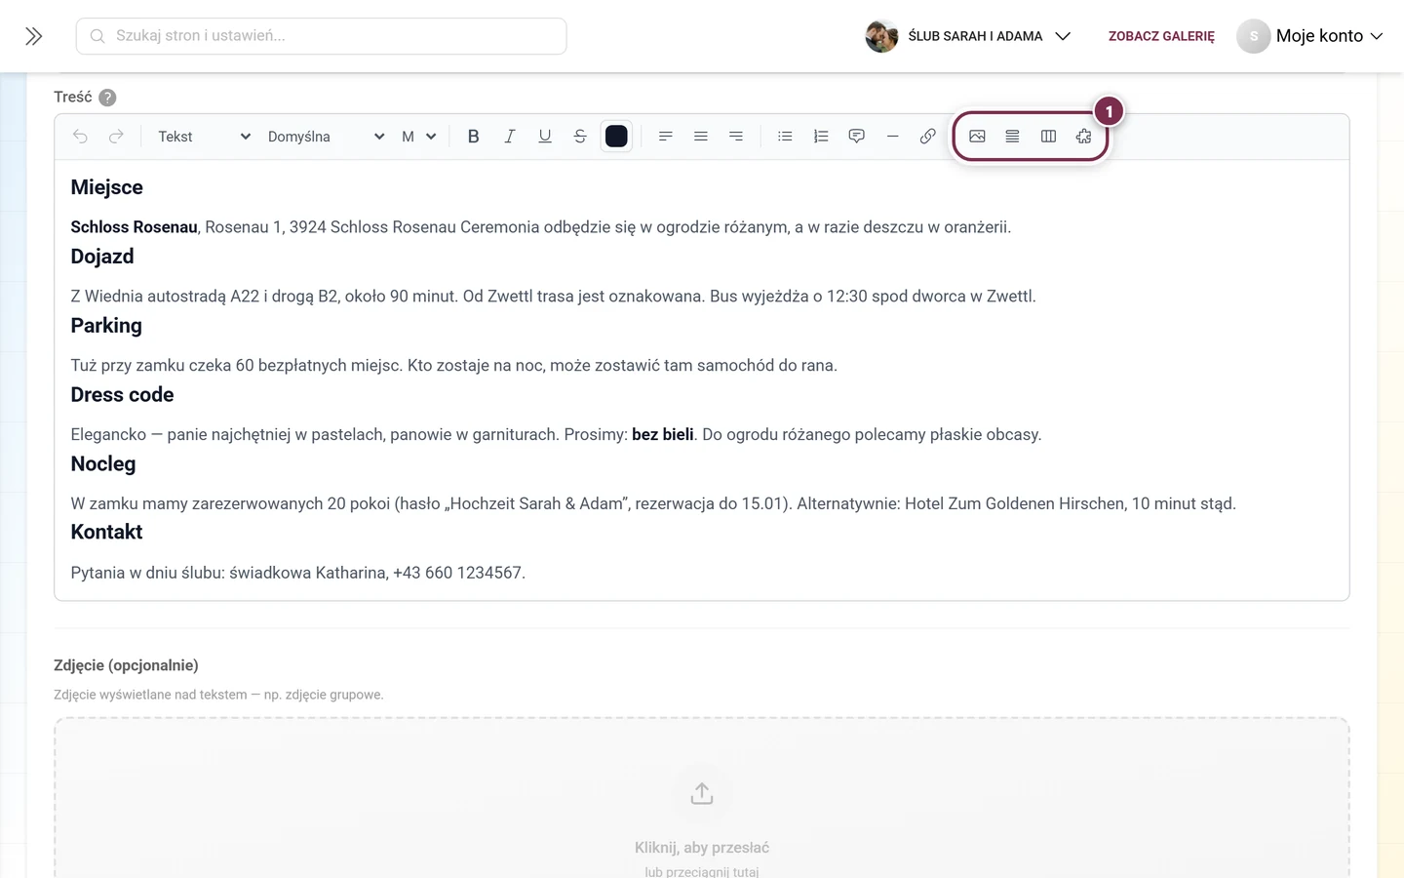The height and width of the screenshot is (878, 1404).
Task: Show help tooltip next to Treść
Action: [108, 98]
